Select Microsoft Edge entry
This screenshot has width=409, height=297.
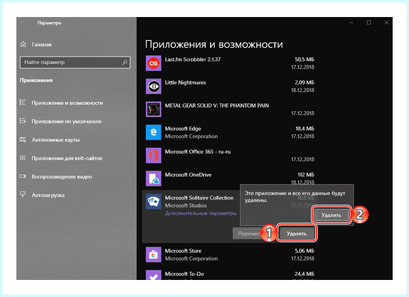pyautogui.click(x=183, y=129)
